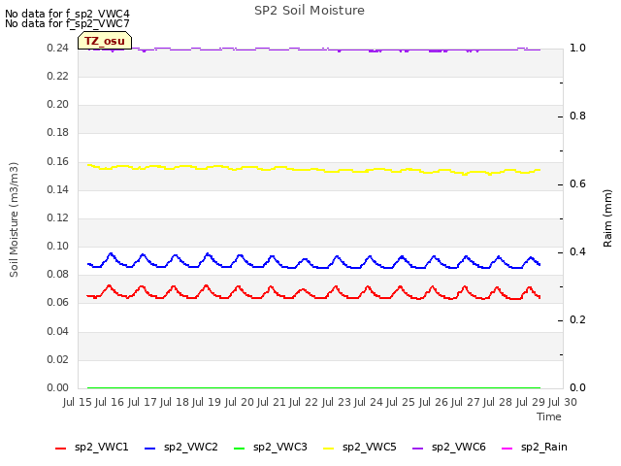Click the yellow sp2_VWC5 legend swatch

(328, 449)
